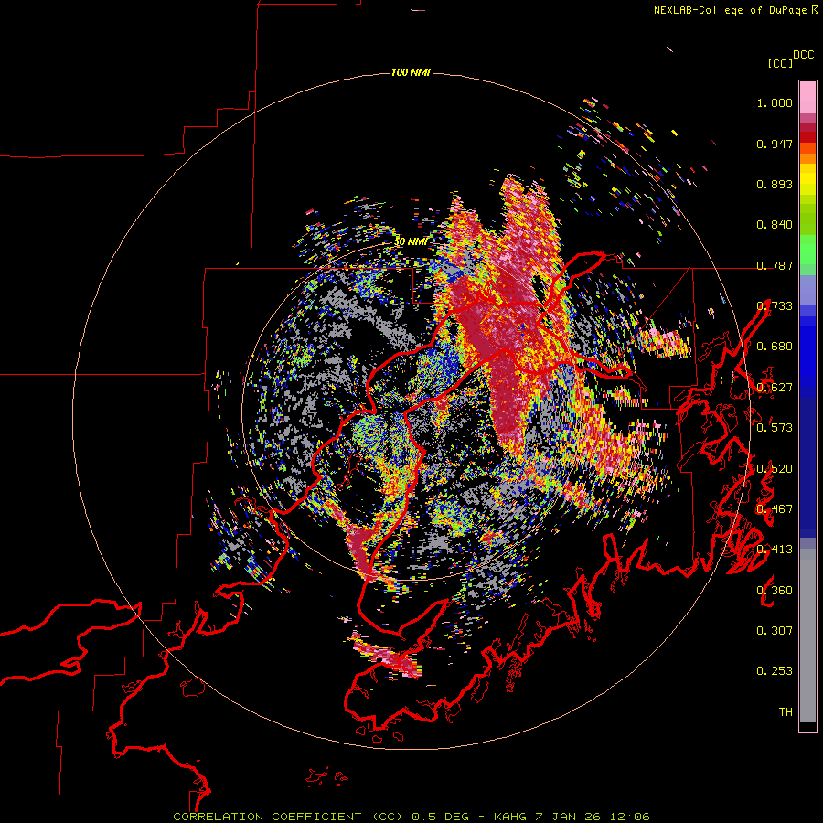
Task: Click the 0.307 scale value
Action: click(775, 630)
